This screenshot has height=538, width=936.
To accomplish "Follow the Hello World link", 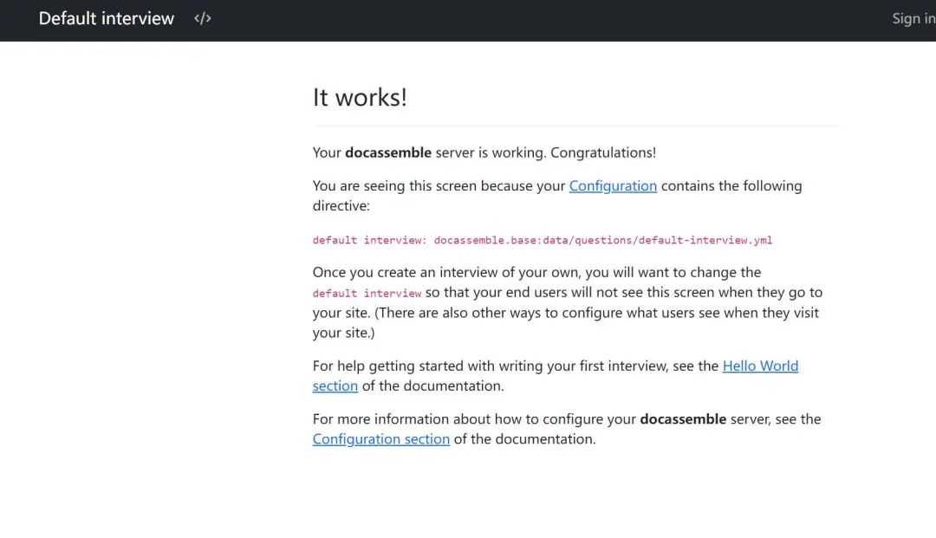I will 760,366.
